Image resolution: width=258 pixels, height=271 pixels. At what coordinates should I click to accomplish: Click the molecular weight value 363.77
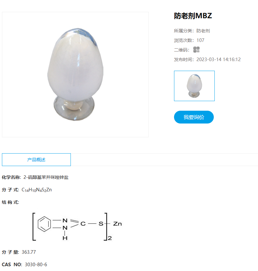pyautogui.click(x=29, y=252)
